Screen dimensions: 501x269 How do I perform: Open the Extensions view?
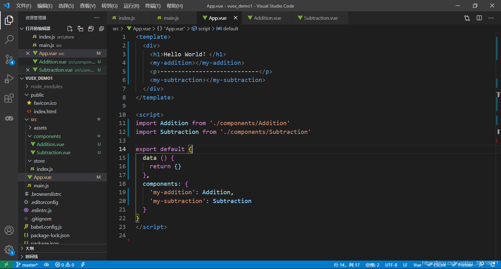9,98
